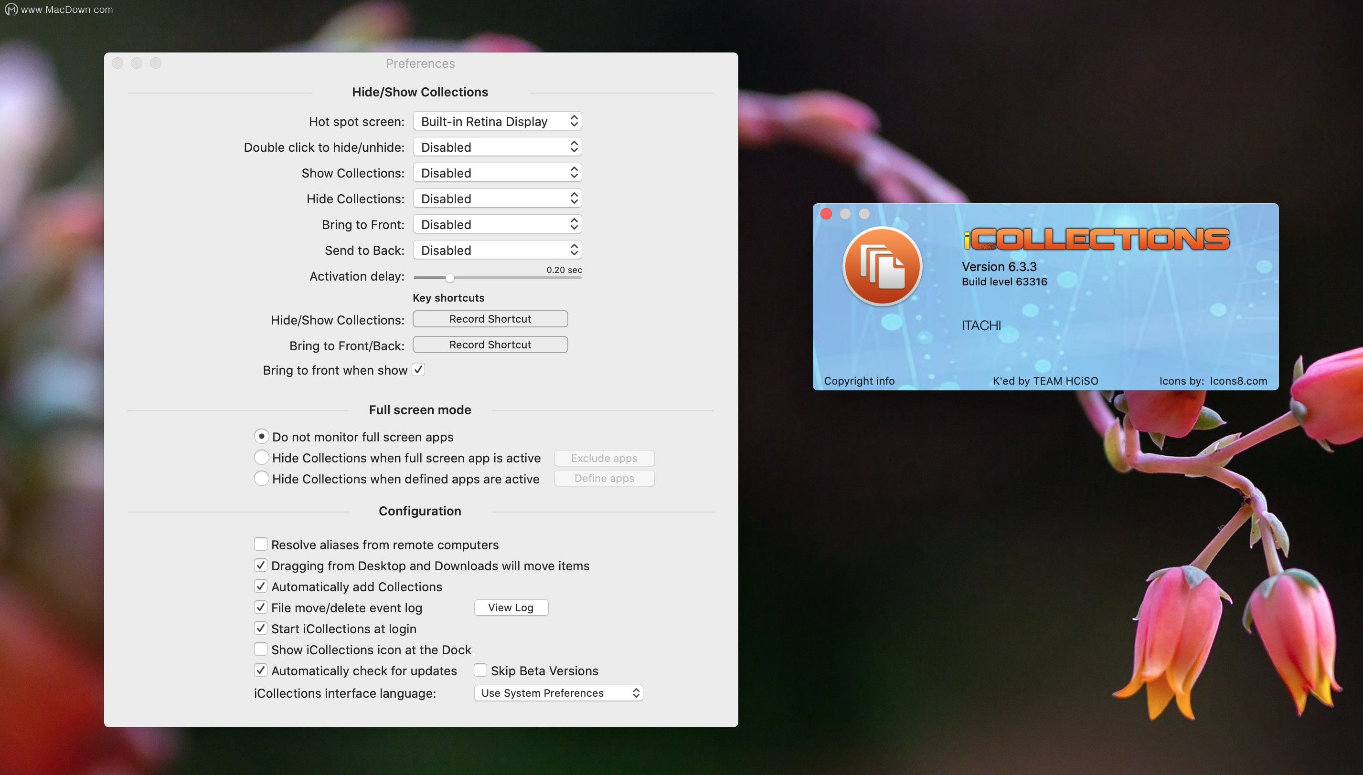Image resolution: width=1363 pixels, height=775 pixels.
Task: Open the Bring to Front dropdown
Action: point(497,225)
